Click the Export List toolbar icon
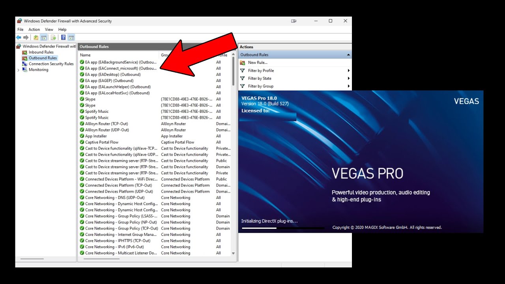Image resolution: width=505 pixels, height=284 pixels. tap(53, 37)
